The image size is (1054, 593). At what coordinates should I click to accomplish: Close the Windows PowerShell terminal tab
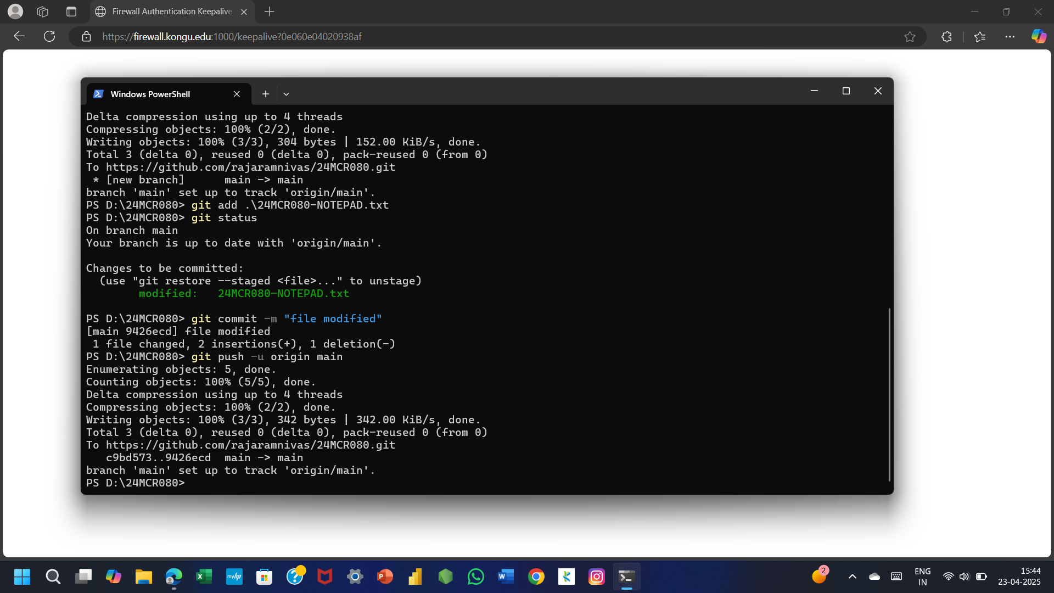(x=237, y=94)
